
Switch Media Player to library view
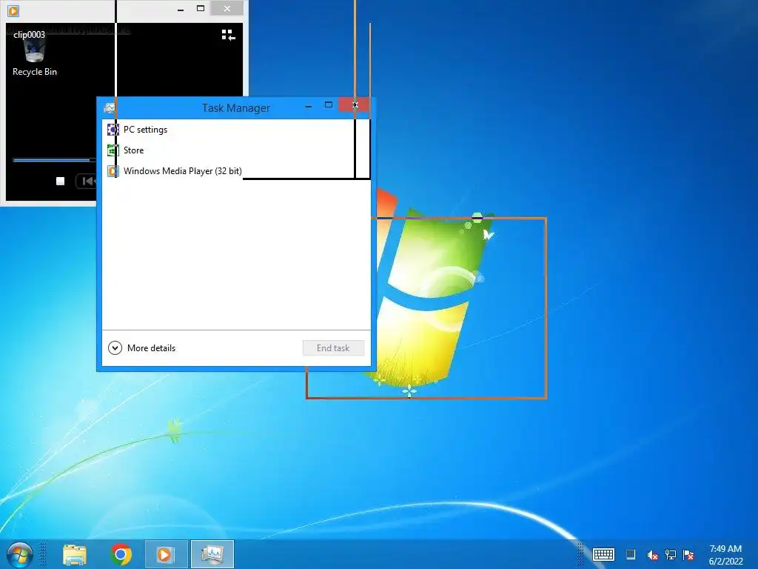(x=228, y=35)
